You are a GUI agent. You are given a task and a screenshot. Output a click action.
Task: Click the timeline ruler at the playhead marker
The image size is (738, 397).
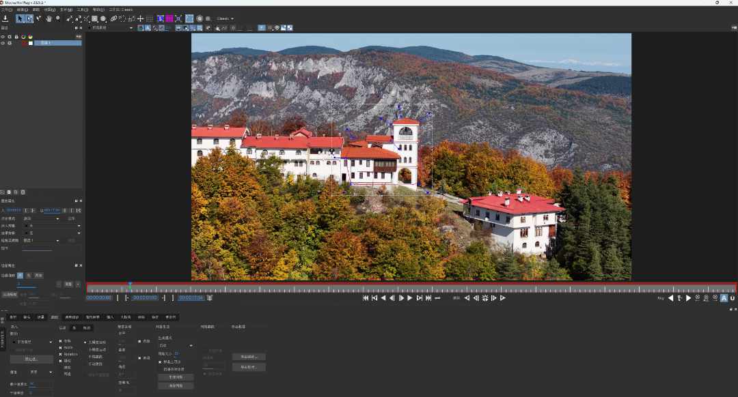130,288
